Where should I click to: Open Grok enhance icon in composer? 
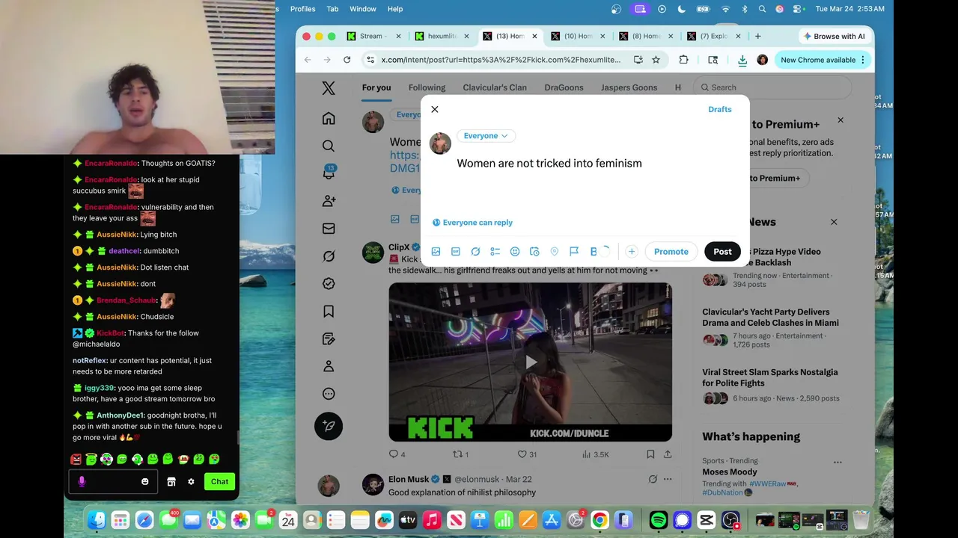[475, 252]
